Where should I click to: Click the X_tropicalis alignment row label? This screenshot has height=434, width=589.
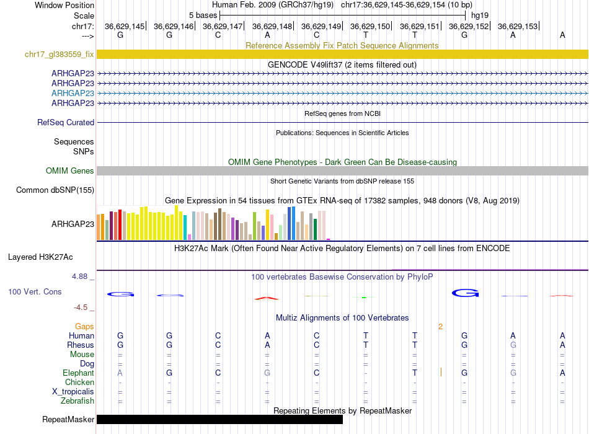coord(73,392)
